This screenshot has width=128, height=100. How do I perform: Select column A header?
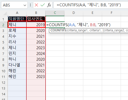point(17,13)
